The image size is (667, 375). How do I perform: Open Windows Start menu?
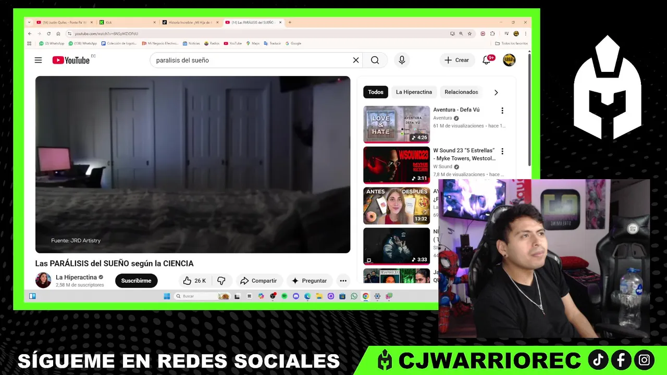pos(167,296)
